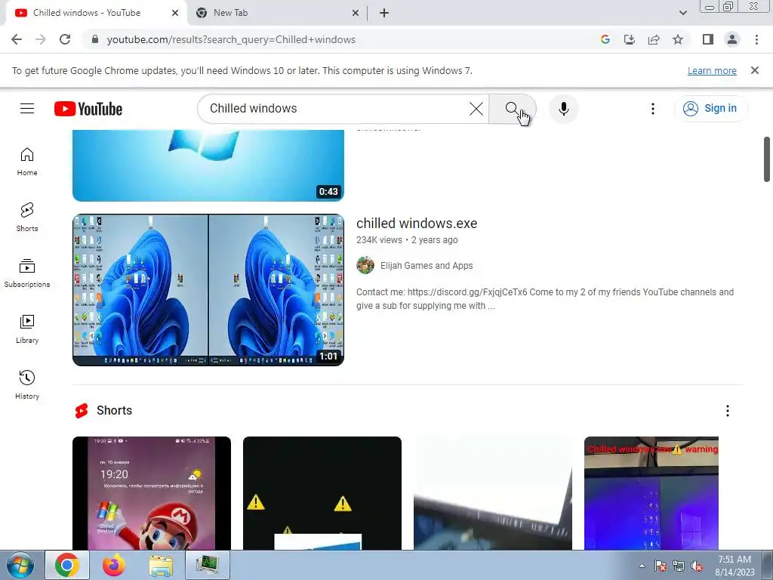Click the muted volume tray icon
773x580 pixels.
697,566
